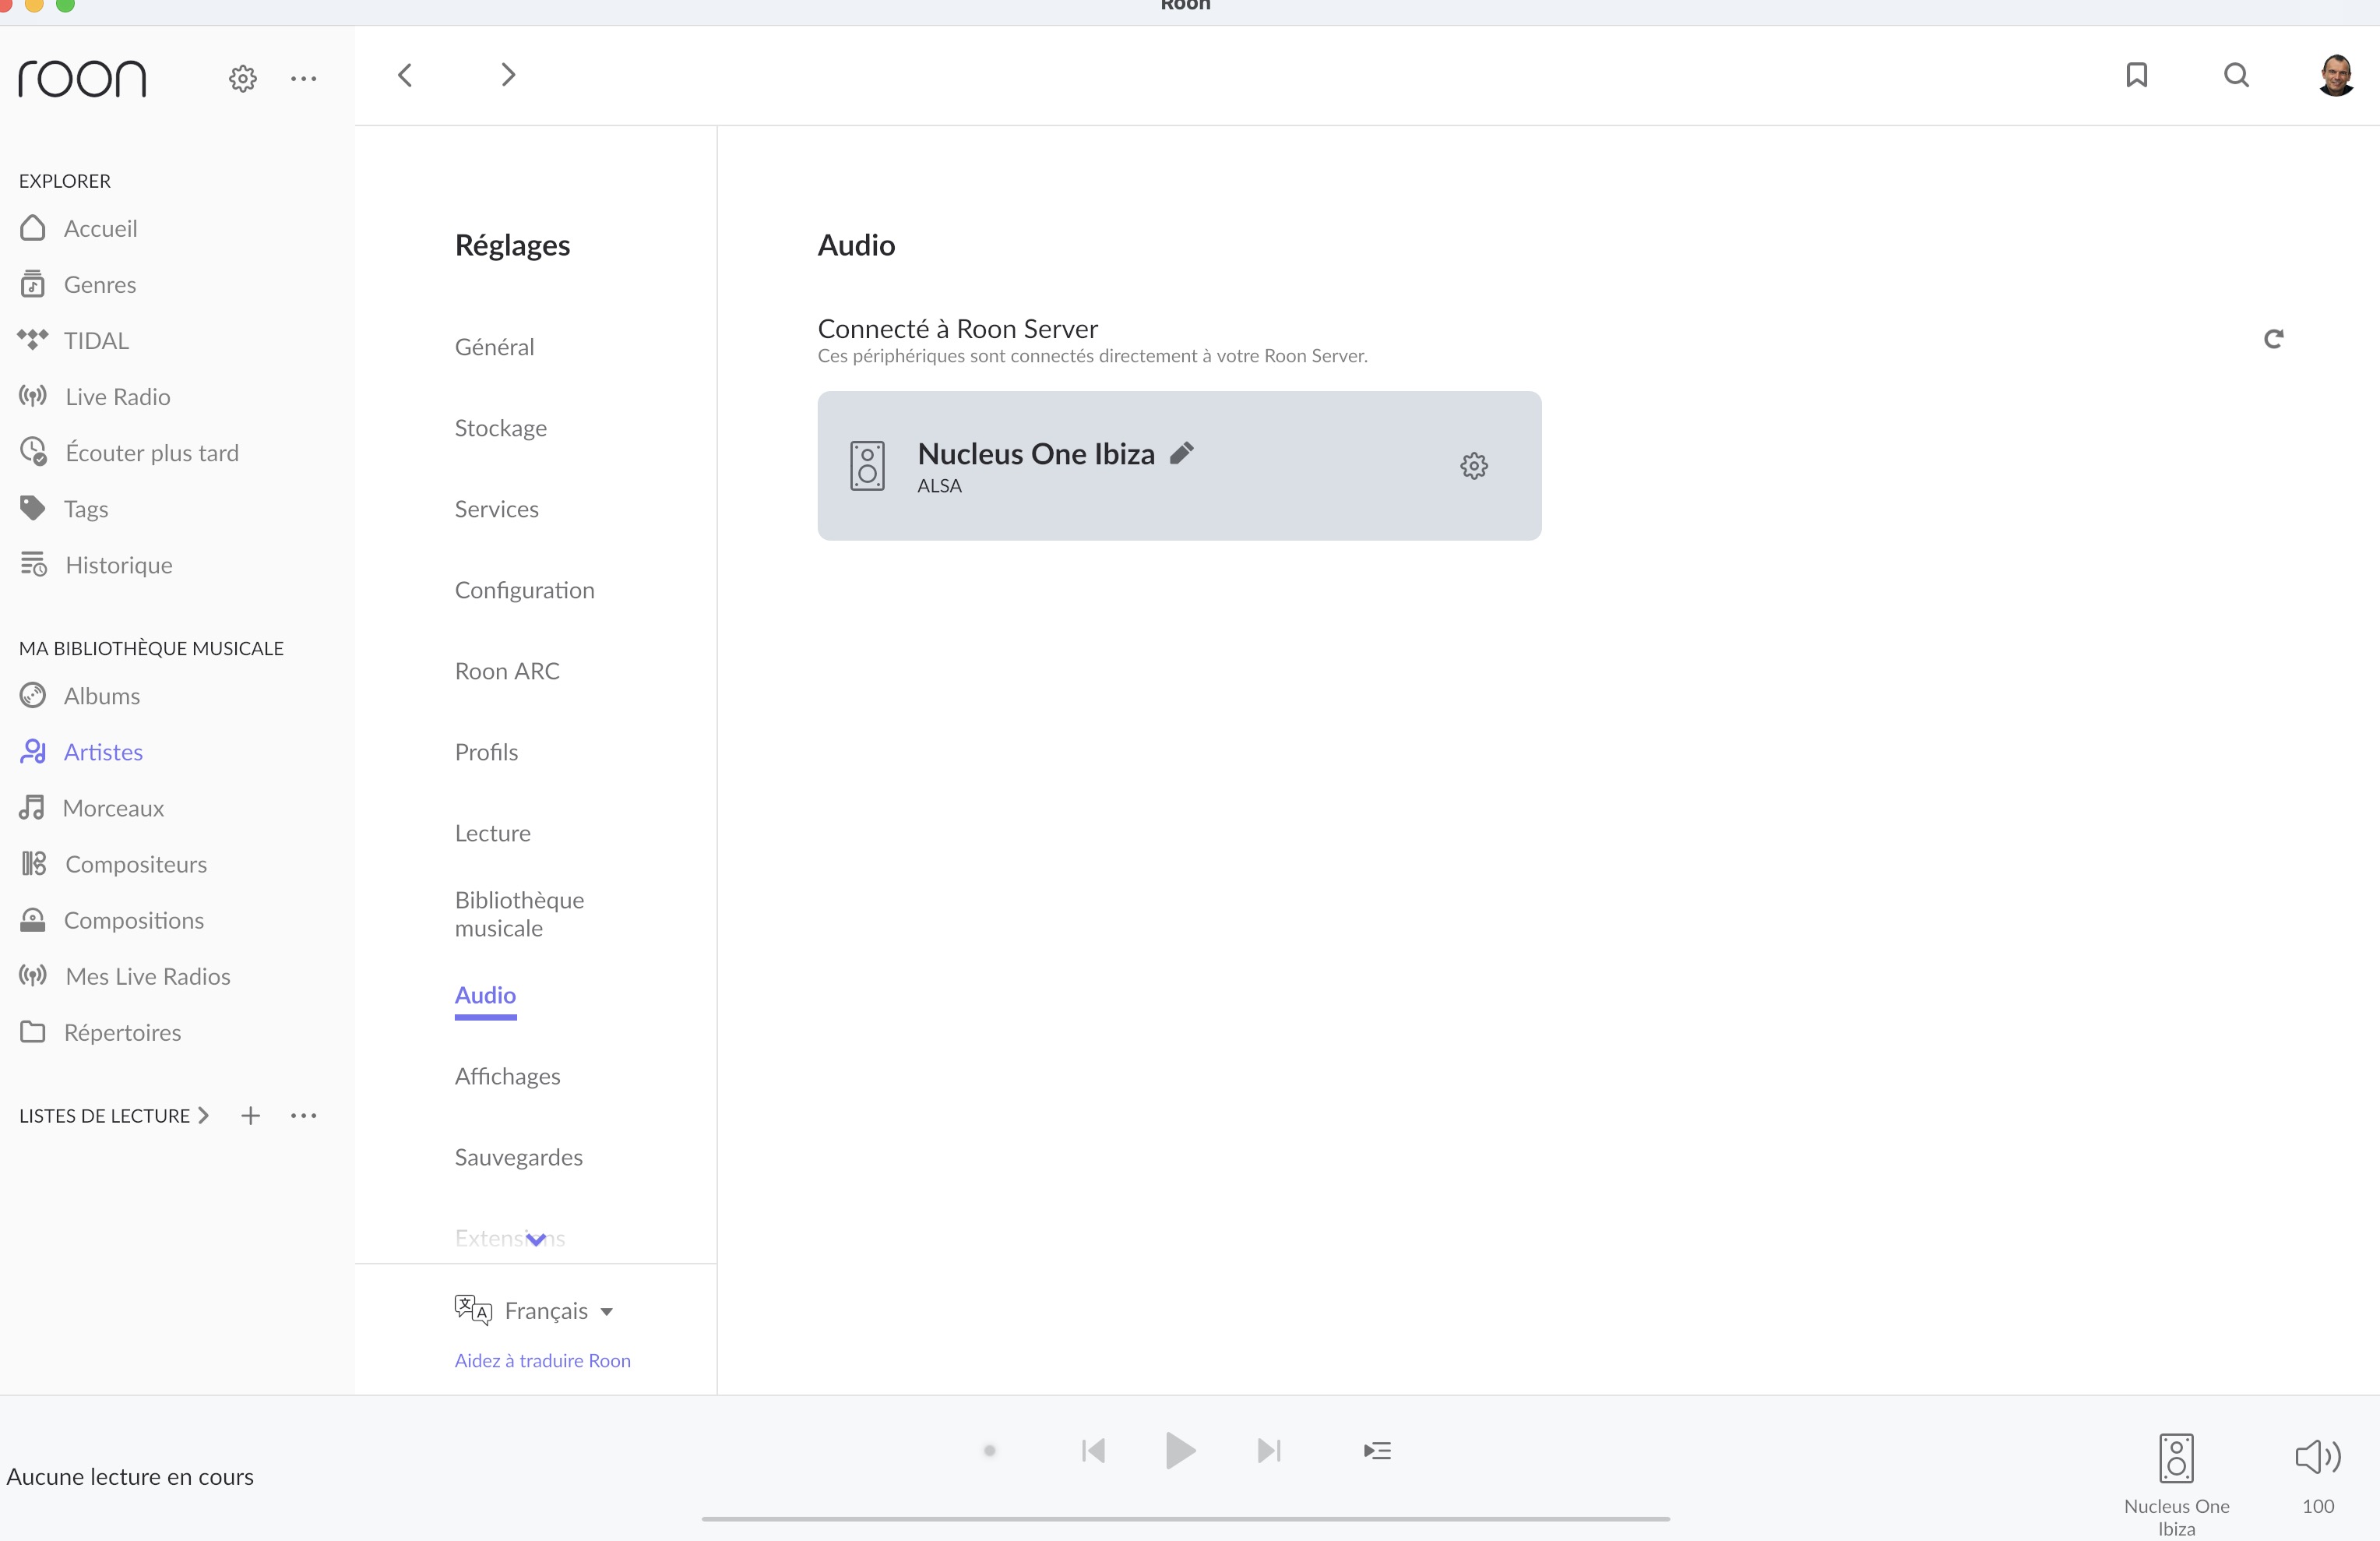Go forward with the right arrow

[508, 75]
